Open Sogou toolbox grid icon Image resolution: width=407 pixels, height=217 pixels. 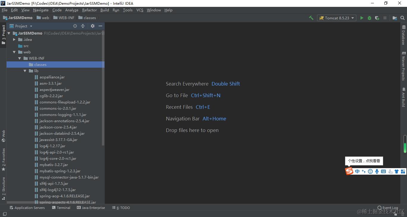(403, 171)
